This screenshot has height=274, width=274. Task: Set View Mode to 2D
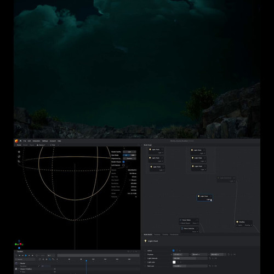point(126,155)
